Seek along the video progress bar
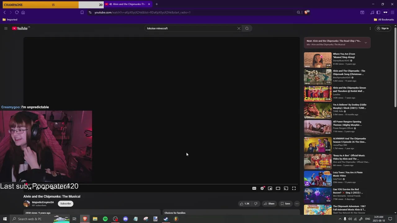 (161, 184)
